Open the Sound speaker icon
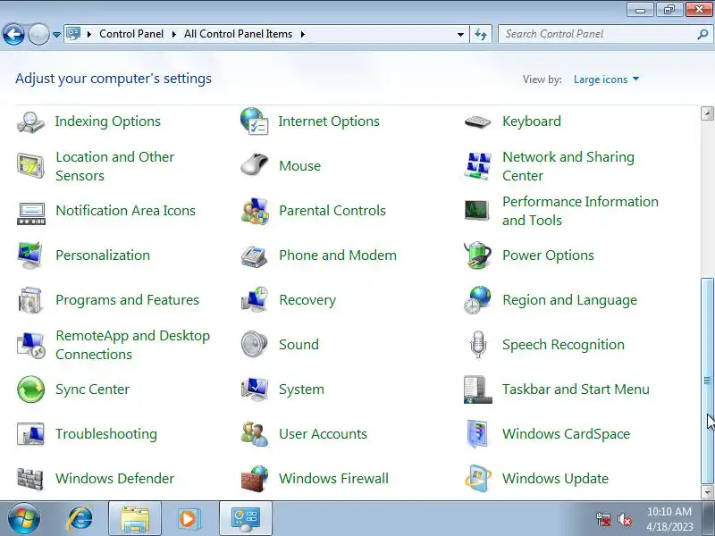715x536 pixels. tap(254, 344)
